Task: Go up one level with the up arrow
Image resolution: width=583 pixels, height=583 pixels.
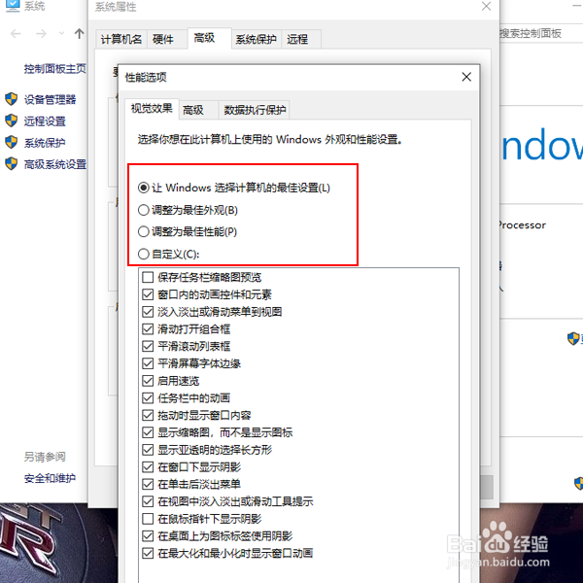Action: pos(79,34)
